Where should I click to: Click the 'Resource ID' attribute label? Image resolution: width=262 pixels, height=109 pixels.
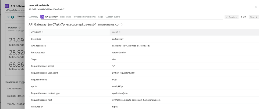(37, 107)
